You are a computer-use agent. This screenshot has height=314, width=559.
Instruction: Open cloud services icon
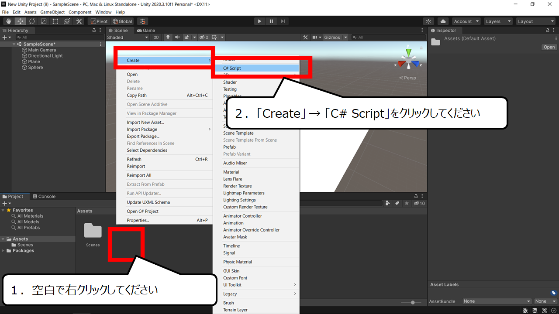click(443, 21)
